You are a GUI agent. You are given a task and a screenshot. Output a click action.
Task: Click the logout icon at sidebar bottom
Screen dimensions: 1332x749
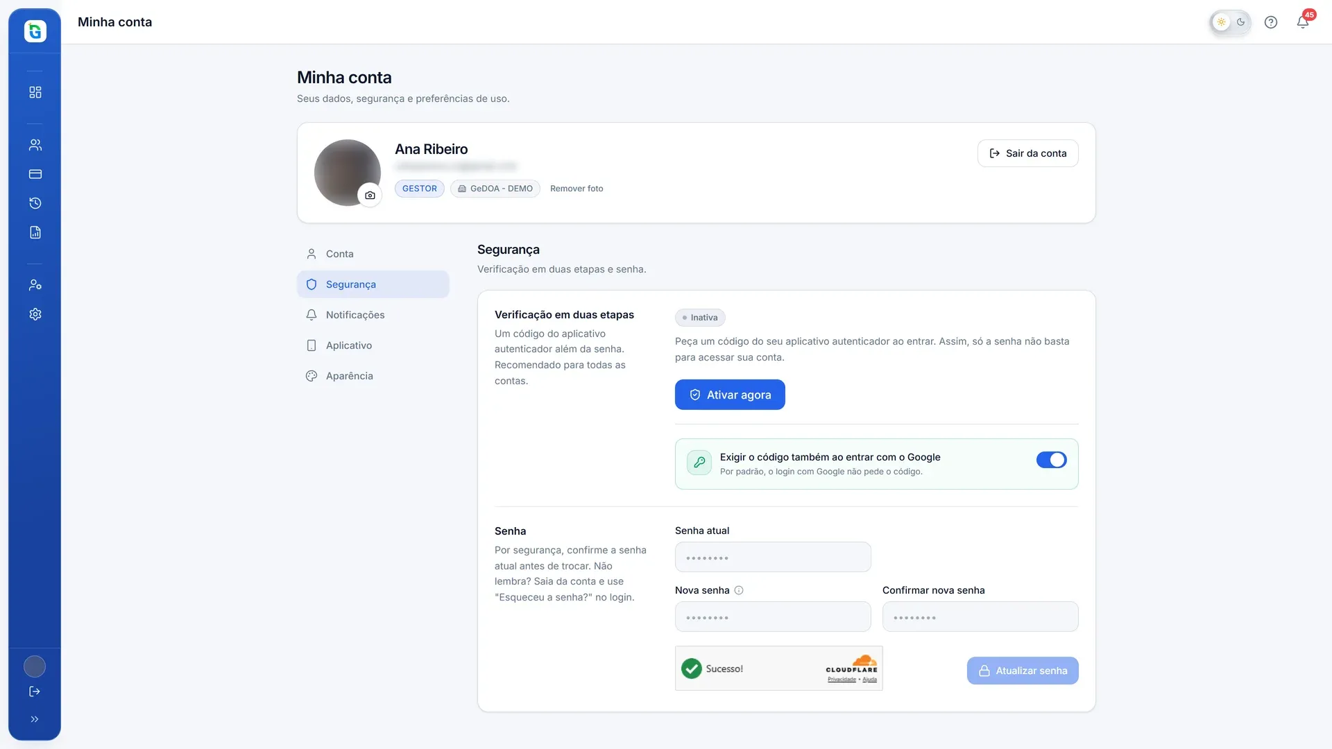point(35,691)
